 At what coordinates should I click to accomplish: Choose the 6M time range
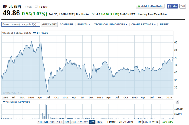(74, 122)
